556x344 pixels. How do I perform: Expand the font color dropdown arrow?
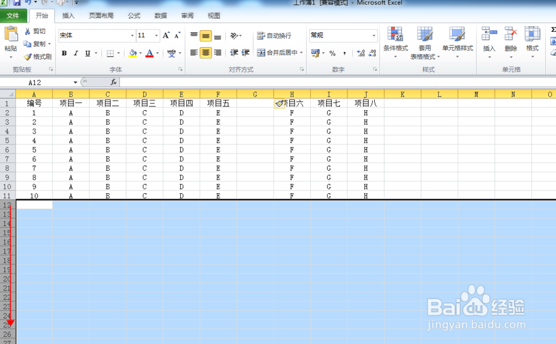(157, 53)
